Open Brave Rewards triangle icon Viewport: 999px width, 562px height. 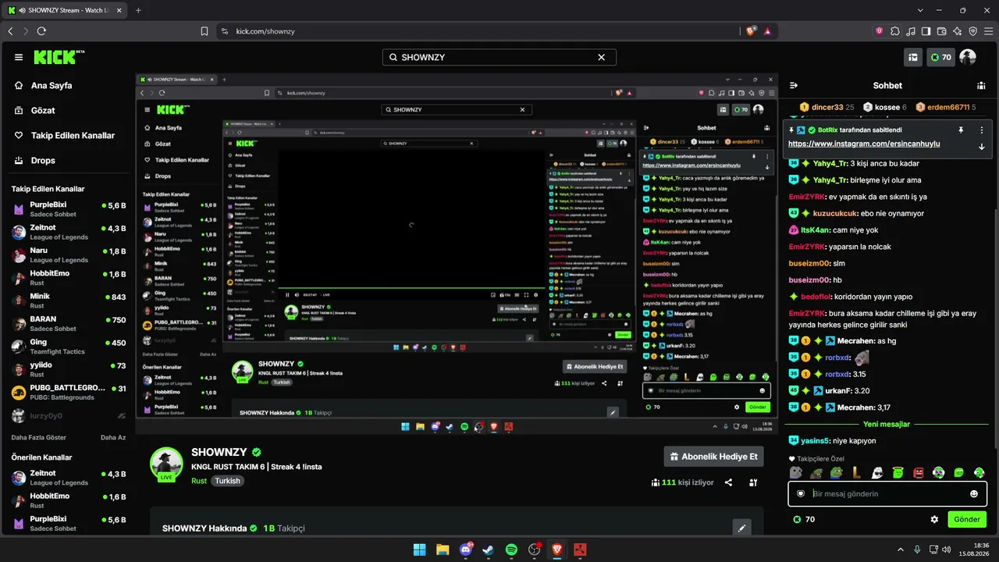coord(768,31)
